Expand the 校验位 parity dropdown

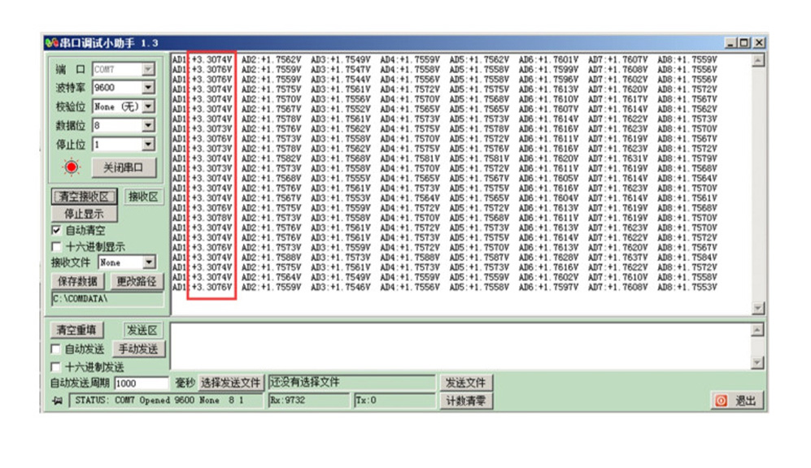click(148, 106)
